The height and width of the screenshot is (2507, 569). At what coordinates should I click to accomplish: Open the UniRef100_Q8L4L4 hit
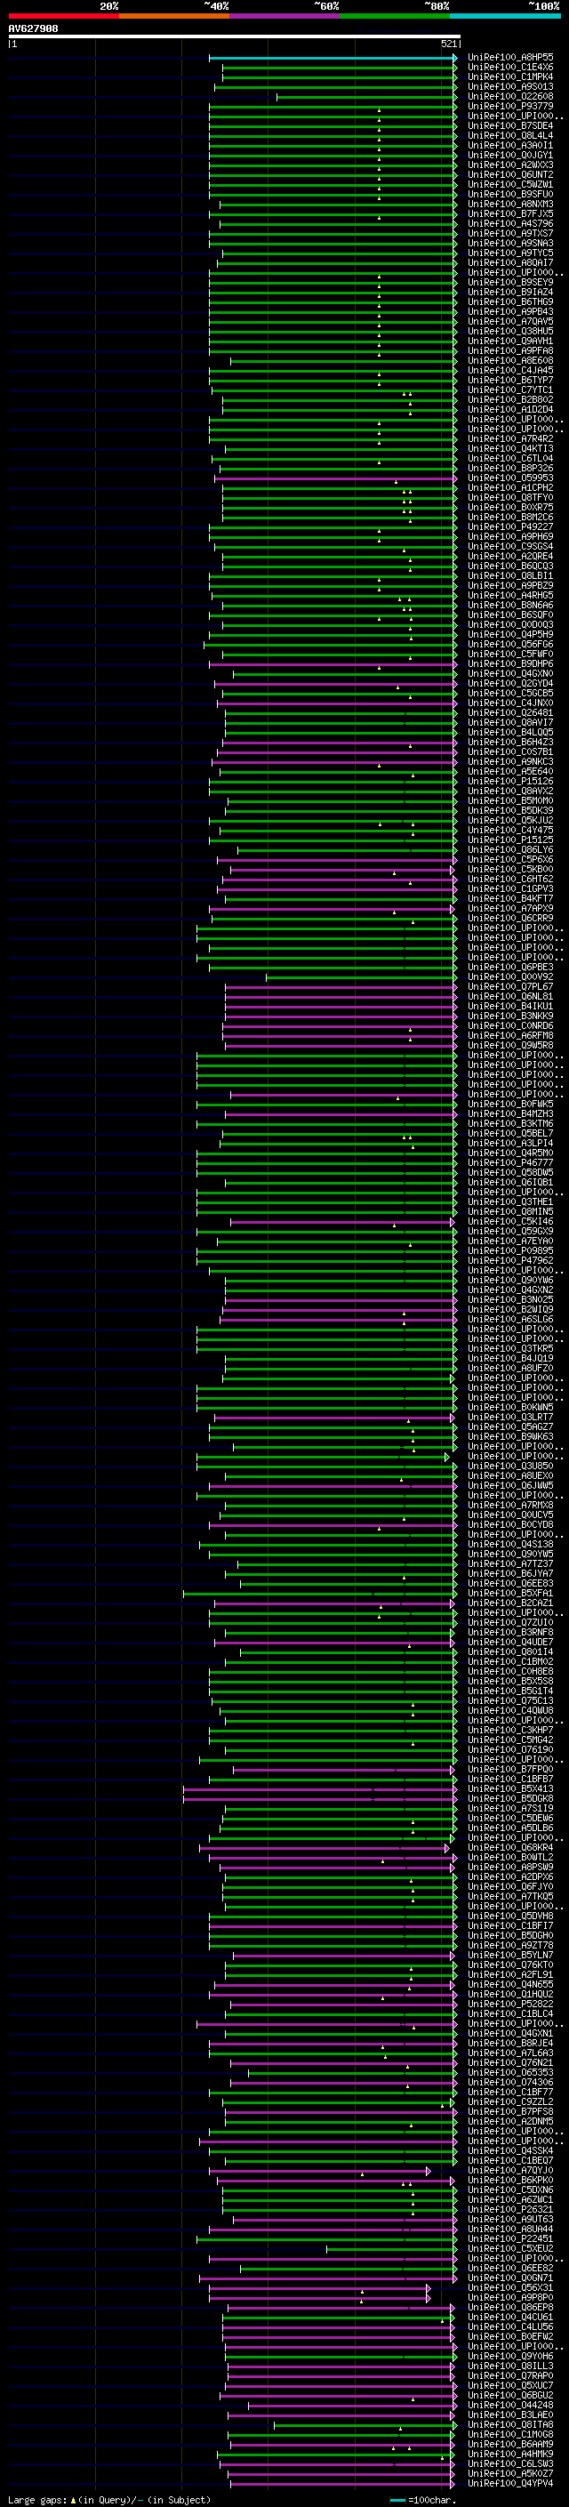pos(509,136)
